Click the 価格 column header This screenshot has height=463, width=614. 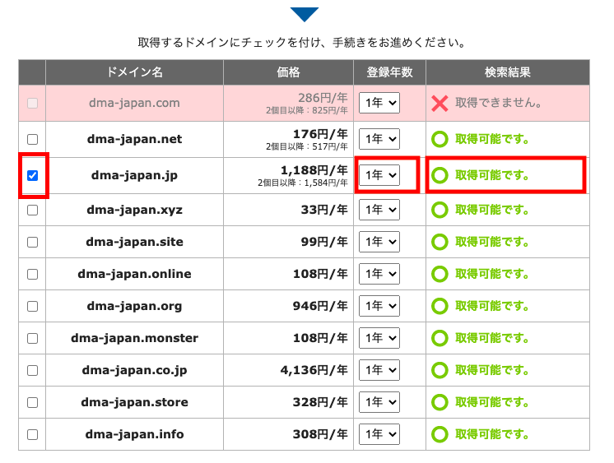click(x=288, y=72)
